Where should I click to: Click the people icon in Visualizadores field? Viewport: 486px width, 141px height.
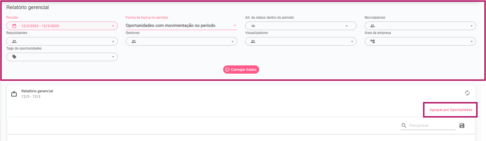(x=253, y=41)
